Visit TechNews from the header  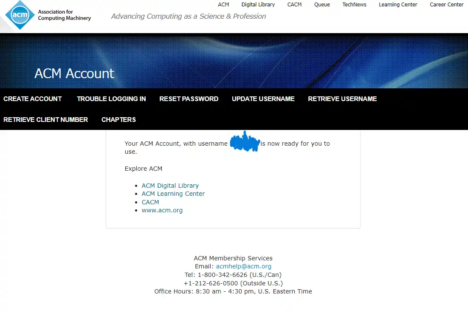pos(354,5)
